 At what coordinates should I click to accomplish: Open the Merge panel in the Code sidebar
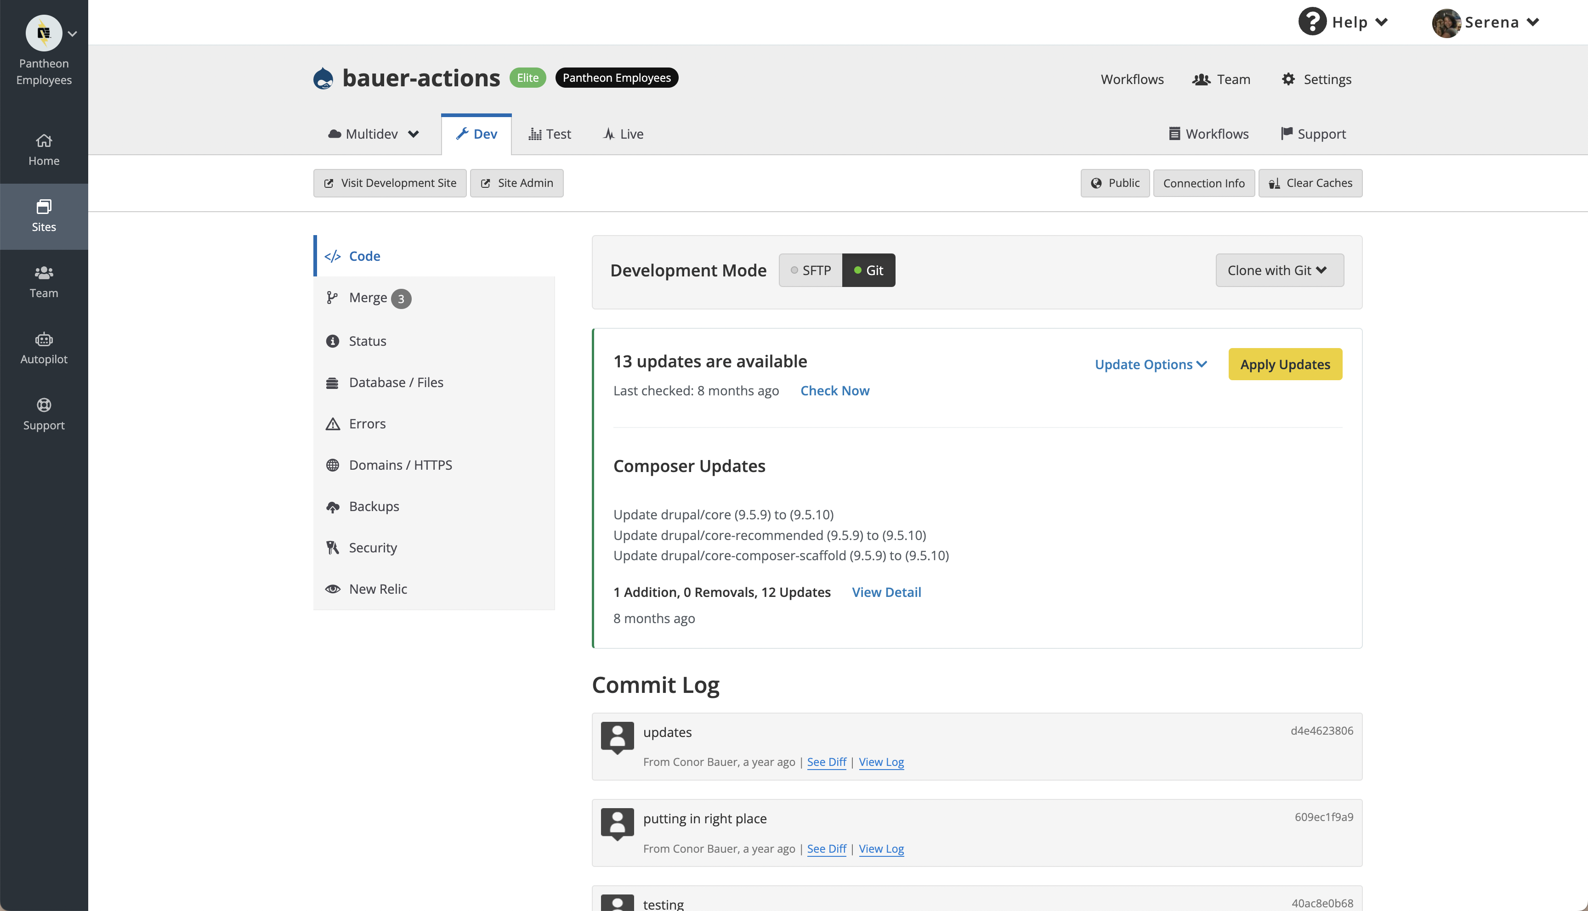[x=369, y=298]
